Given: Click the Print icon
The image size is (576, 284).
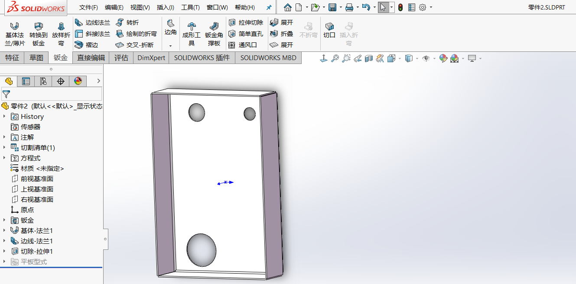Looking at the screenshot, I should (x=349, y=7).
